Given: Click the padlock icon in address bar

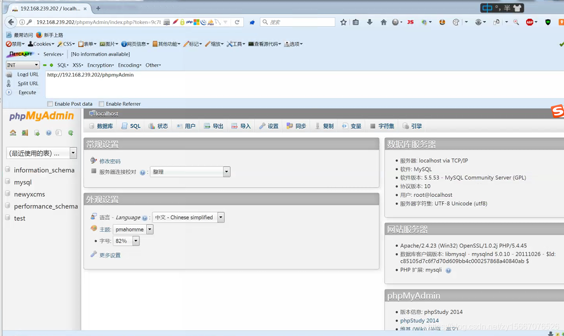Looking at the screenshot, I should (182, 22).
